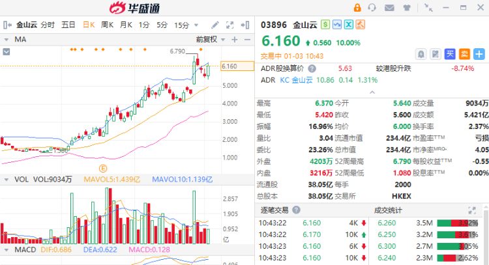This screenshot has height=265, width=489.
Task: Click the blue 买 buy button
Action: [x=450, y=54]
